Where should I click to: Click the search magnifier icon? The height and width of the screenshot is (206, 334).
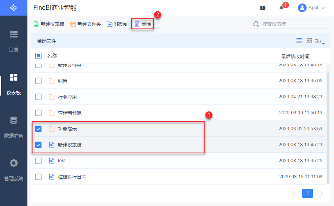(x=256, y=24)
